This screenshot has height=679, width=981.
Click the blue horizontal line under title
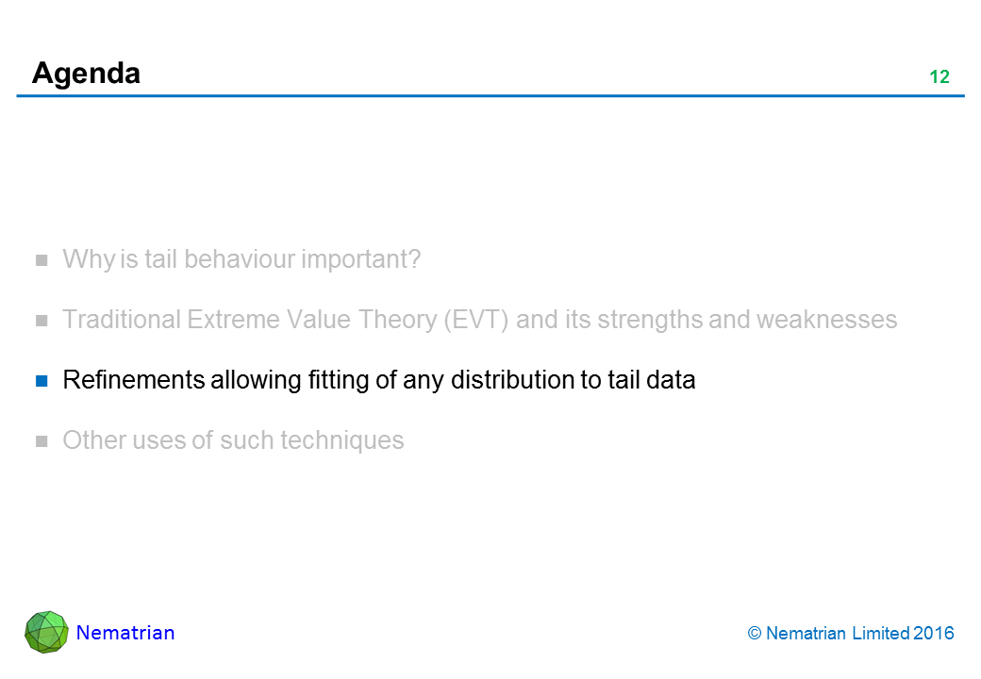coord(490,95)
